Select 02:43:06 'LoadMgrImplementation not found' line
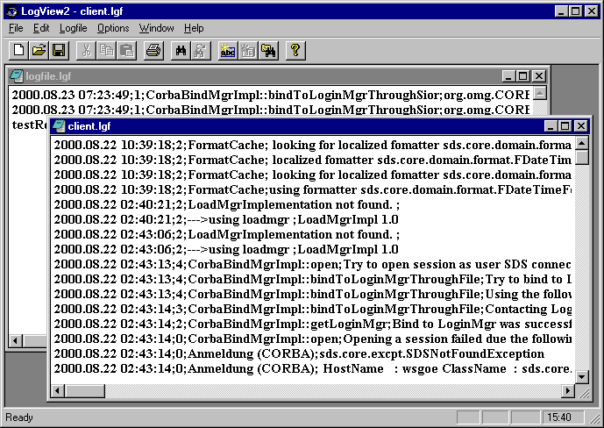This screenshot has width=604, height=428. 227,234
